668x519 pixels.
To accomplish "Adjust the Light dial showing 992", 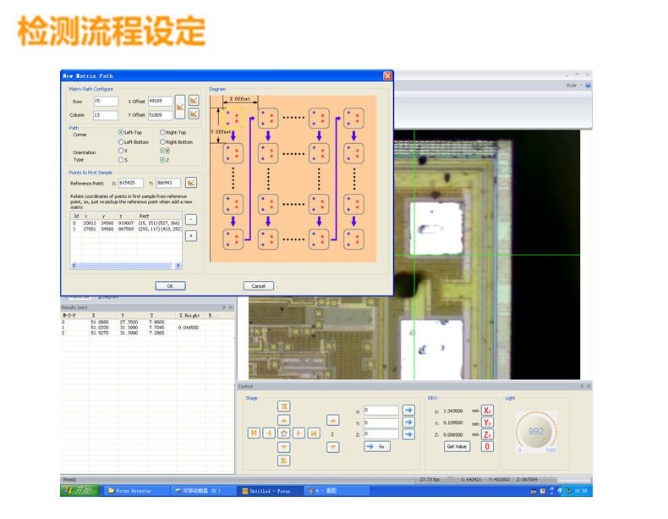I will click(x=536, y=431).
